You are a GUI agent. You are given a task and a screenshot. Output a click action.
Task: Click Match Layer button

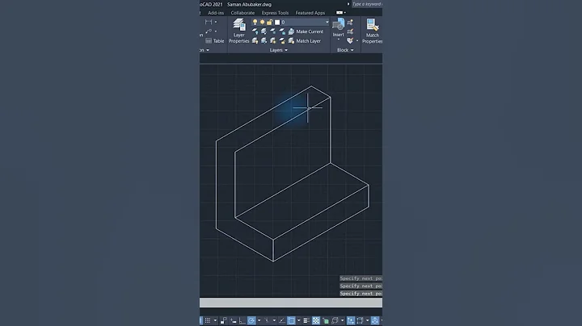(x=305, y=40)
